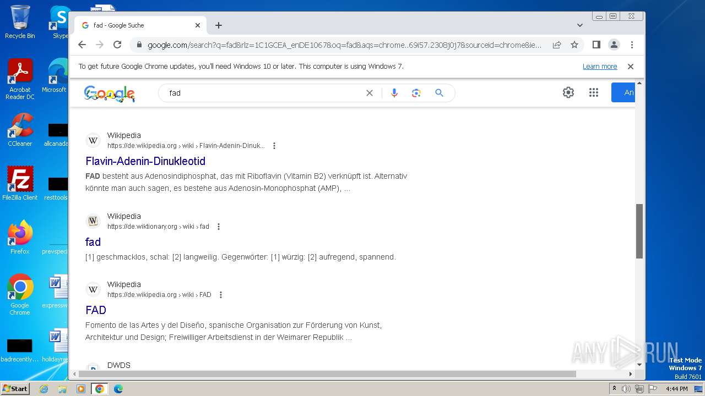The width and height of the screenshot is (705, 396).
Task: Launch Internet Explorer from the taskbar
Action: 44,389
